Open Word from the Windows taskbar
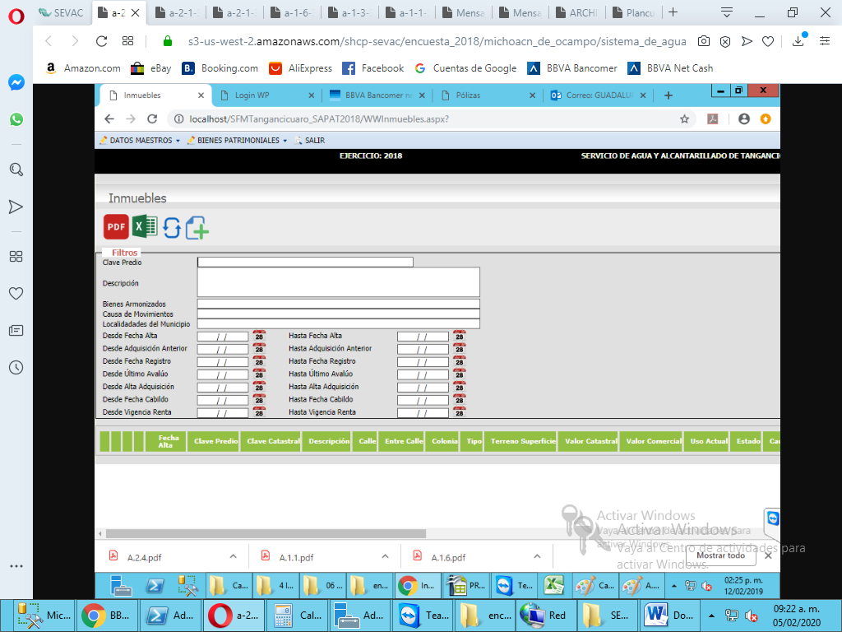Image resolution: width=842 pixels, height=632 pixels. tap(669, 616)
